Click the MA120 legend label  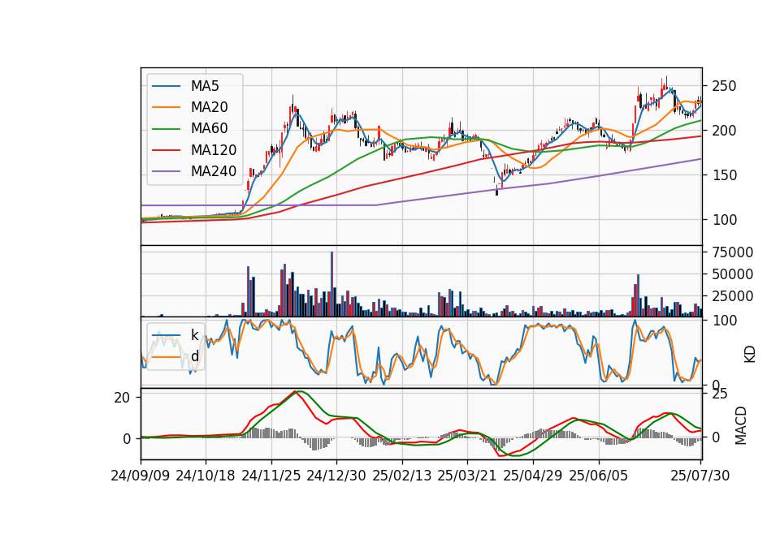[214, 150]
